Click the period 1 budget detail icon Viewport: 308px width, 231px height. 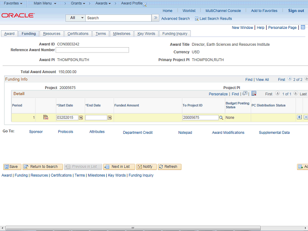[46, 117]
